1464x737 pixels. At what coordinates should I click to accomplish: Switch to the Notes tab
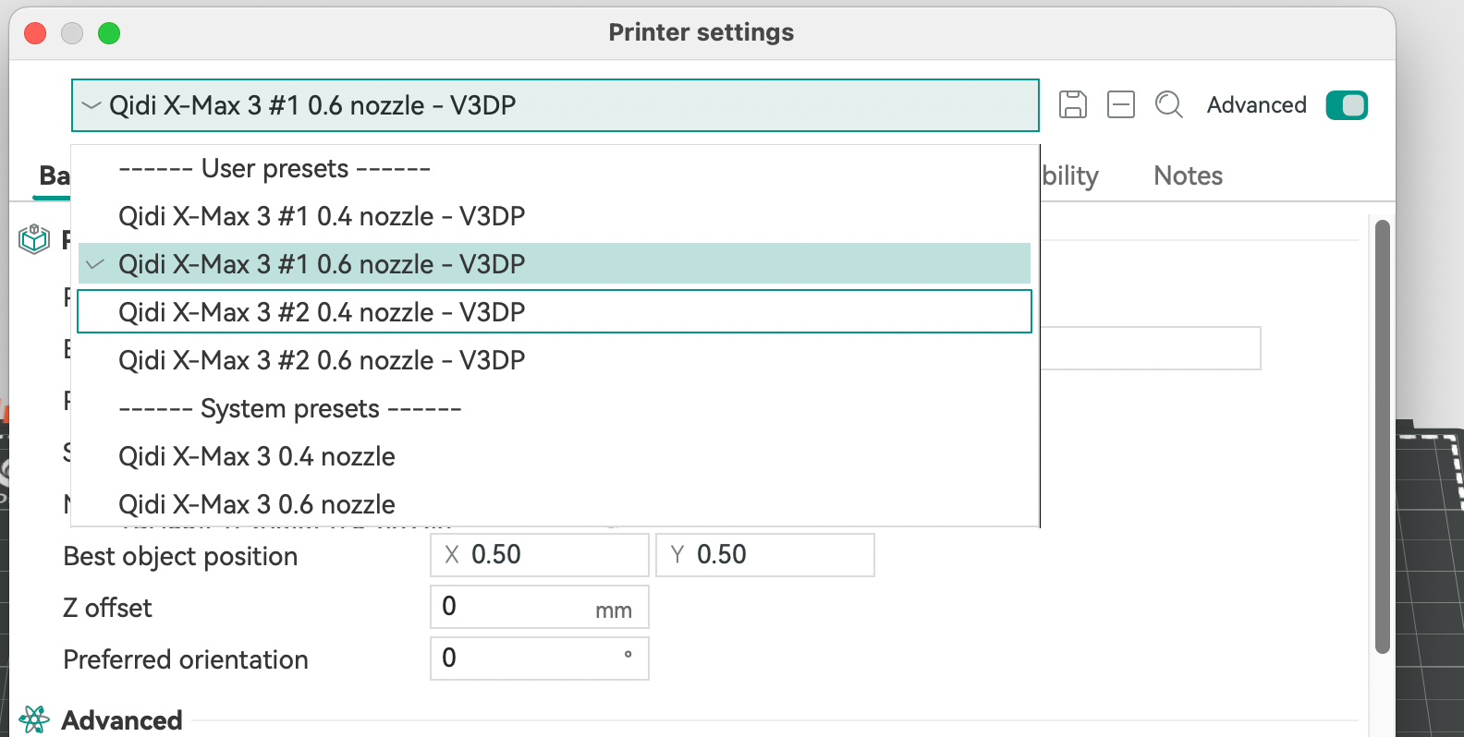point(1188,175)
